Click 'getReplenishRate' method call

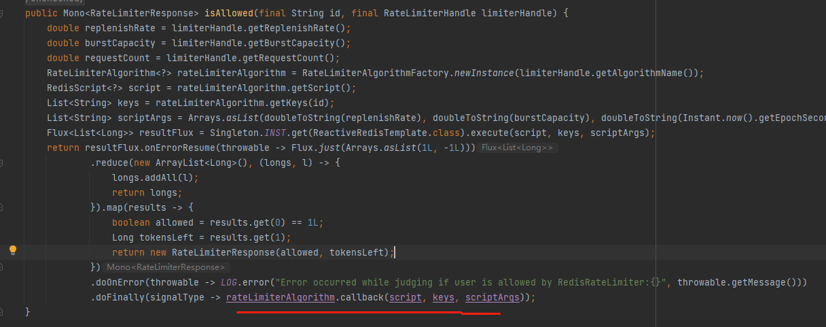pyautogui.click(x=291, y=28)
